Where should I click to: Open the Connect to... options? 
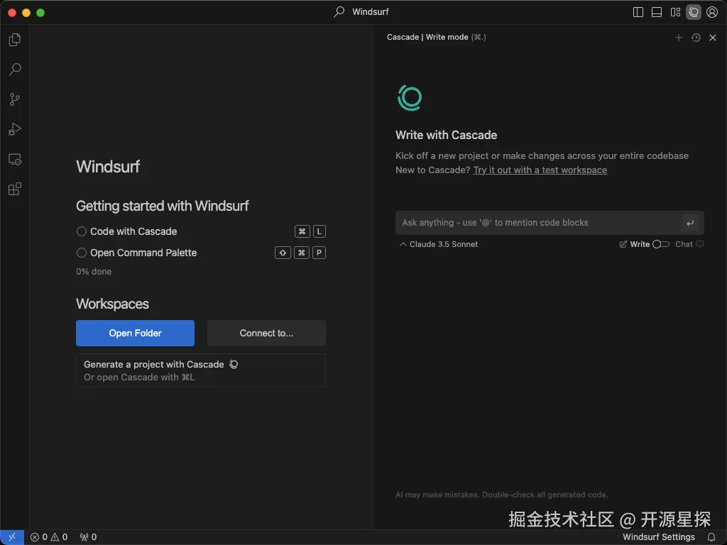point(266,334)
